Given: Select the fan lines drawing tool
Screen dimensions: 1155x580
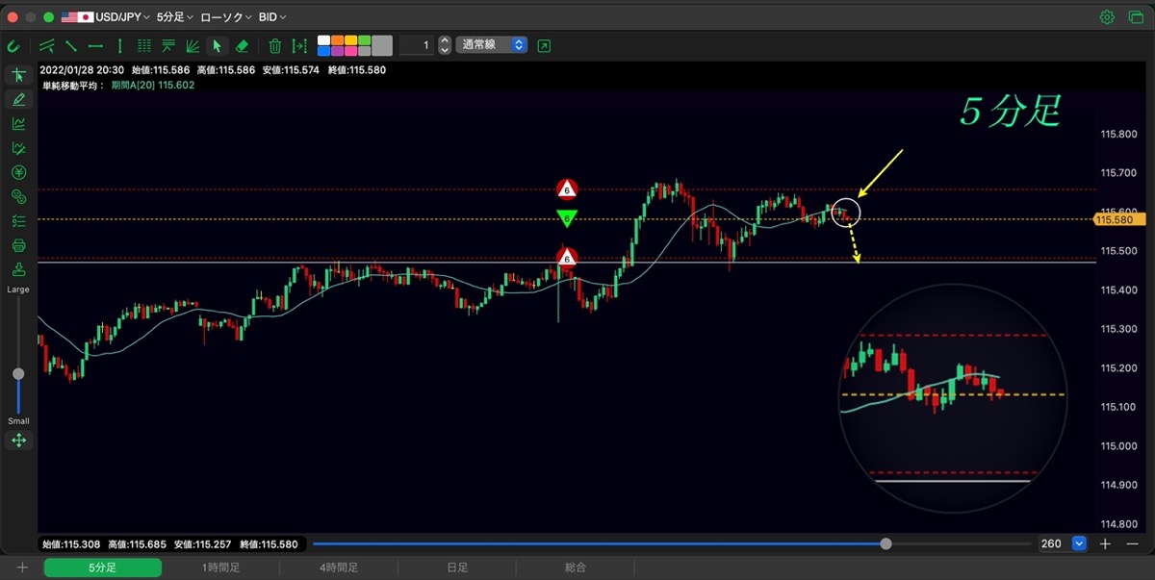Looking at the screenshot, I should [x=192, y=45].
